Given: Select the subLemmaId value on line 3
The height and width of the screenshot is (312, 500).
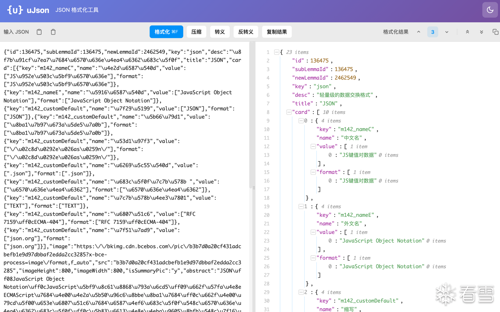Looking at the screenshot, I should (344, 69).
